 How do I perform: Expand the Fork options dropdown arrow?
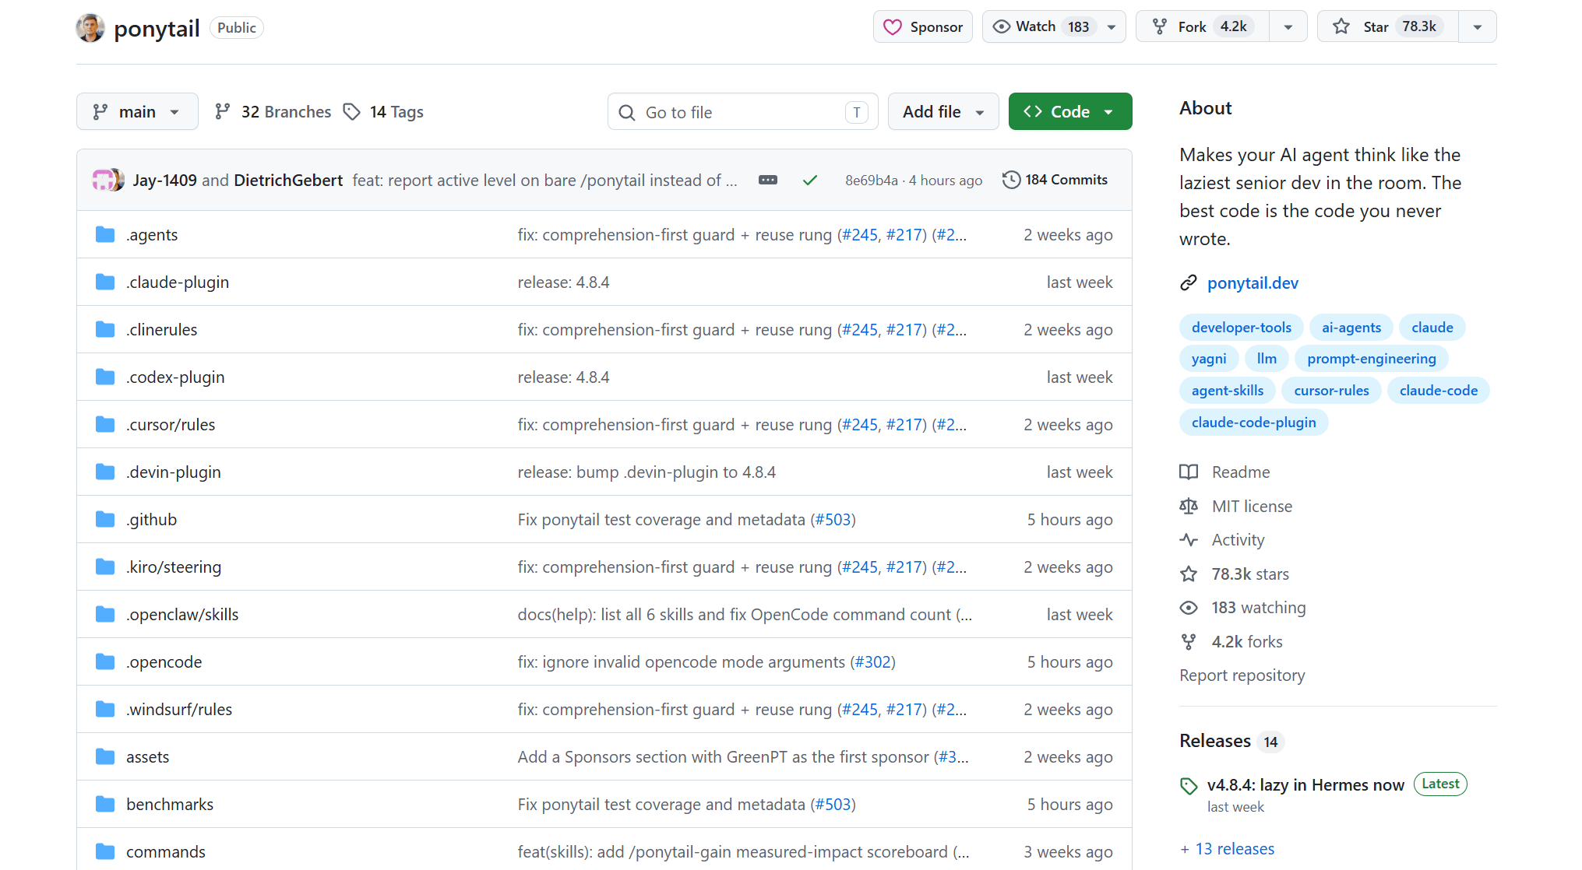(x=1288, y=26)
